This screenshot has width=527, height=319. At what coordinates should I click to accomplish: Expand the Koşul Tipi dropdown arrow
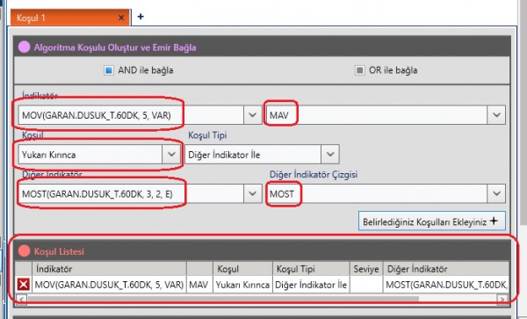click(330, 155)
